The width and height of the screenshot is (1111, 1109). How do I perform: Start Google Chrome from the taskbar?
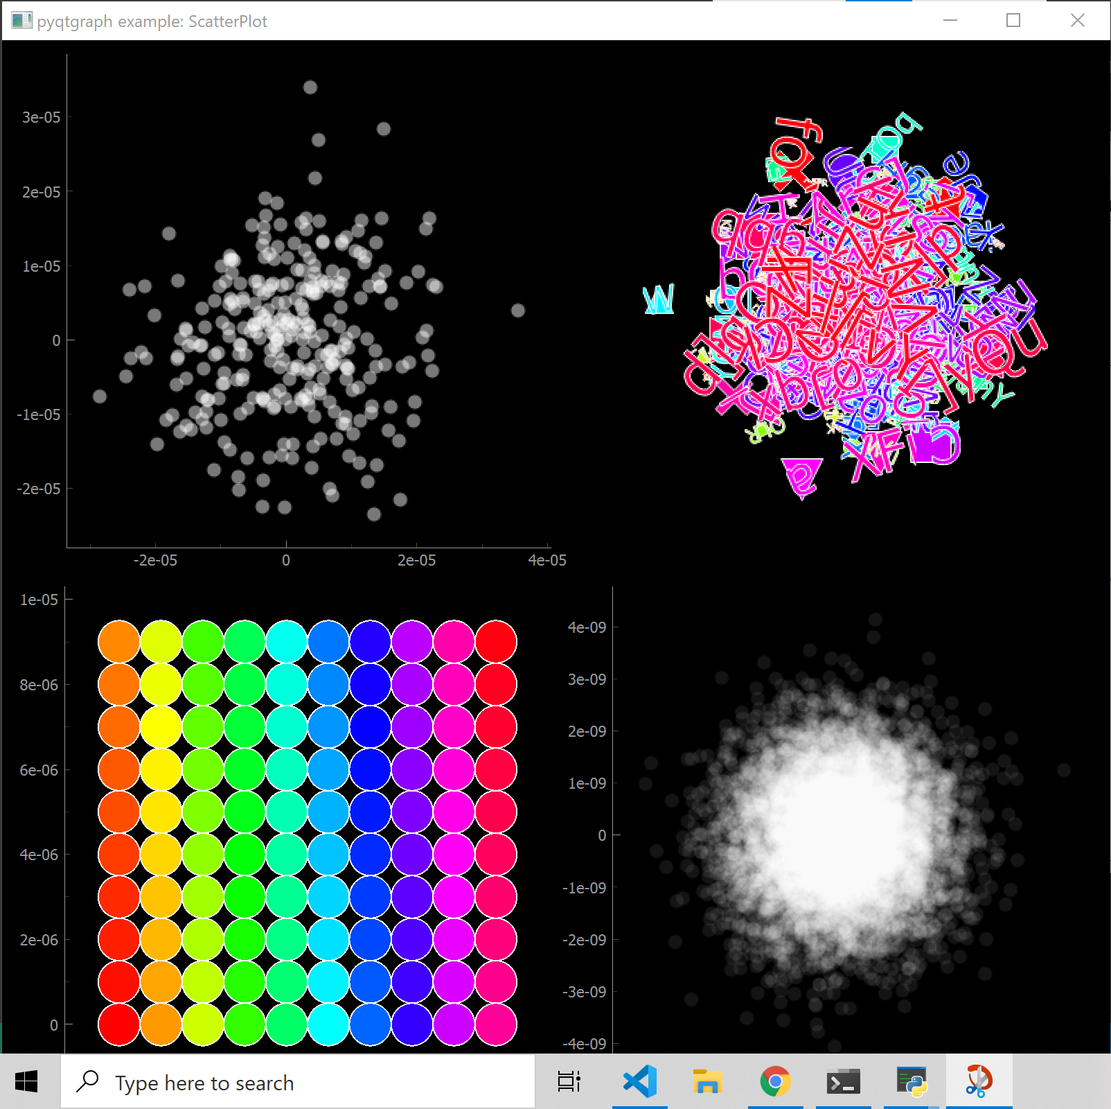[776, 1080]
